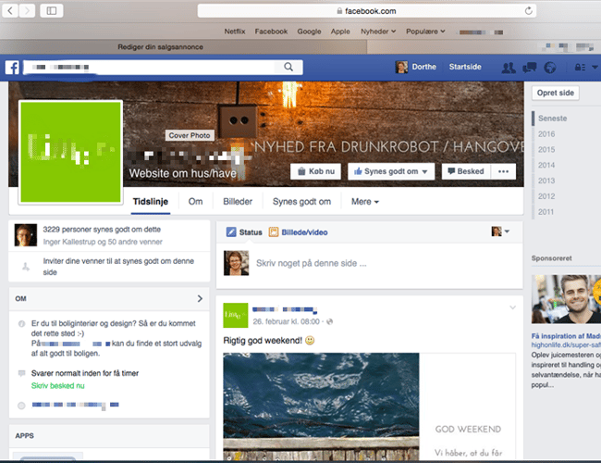601x463 pixels.
Task: Switch to the Om tab
Action: [195, 202]
